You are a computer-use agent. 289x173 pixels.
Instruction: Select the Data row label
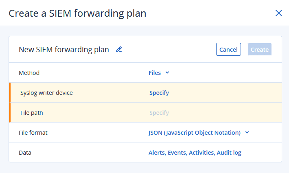25,153
